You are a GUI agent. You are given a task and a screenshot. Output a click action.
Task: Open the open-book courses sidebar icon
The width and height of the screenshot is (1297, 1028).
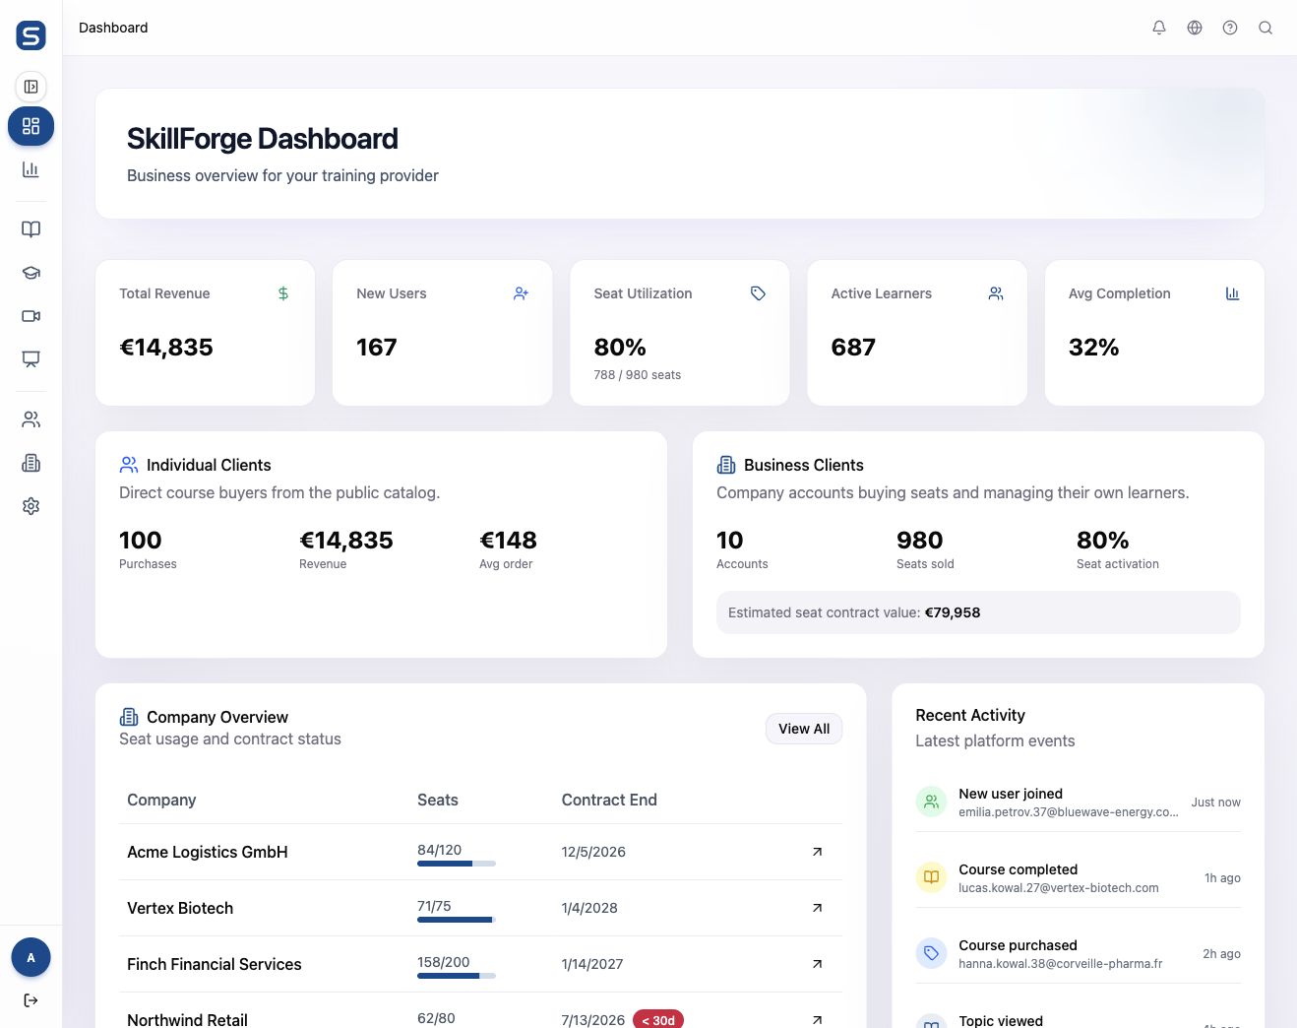(x=31, y=229)
